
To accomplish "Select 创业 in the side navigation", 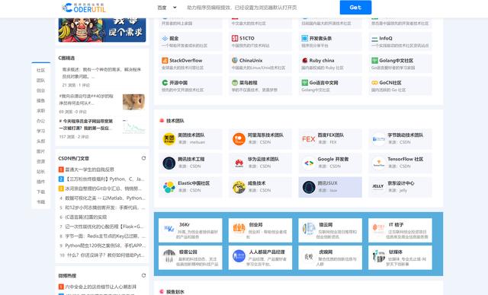I will point(40,90).
